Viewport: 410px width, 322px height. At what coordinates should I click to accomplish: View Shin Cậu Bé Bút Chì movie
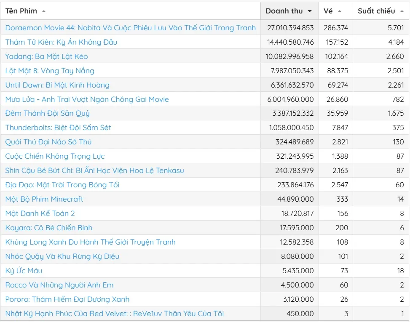94,170
